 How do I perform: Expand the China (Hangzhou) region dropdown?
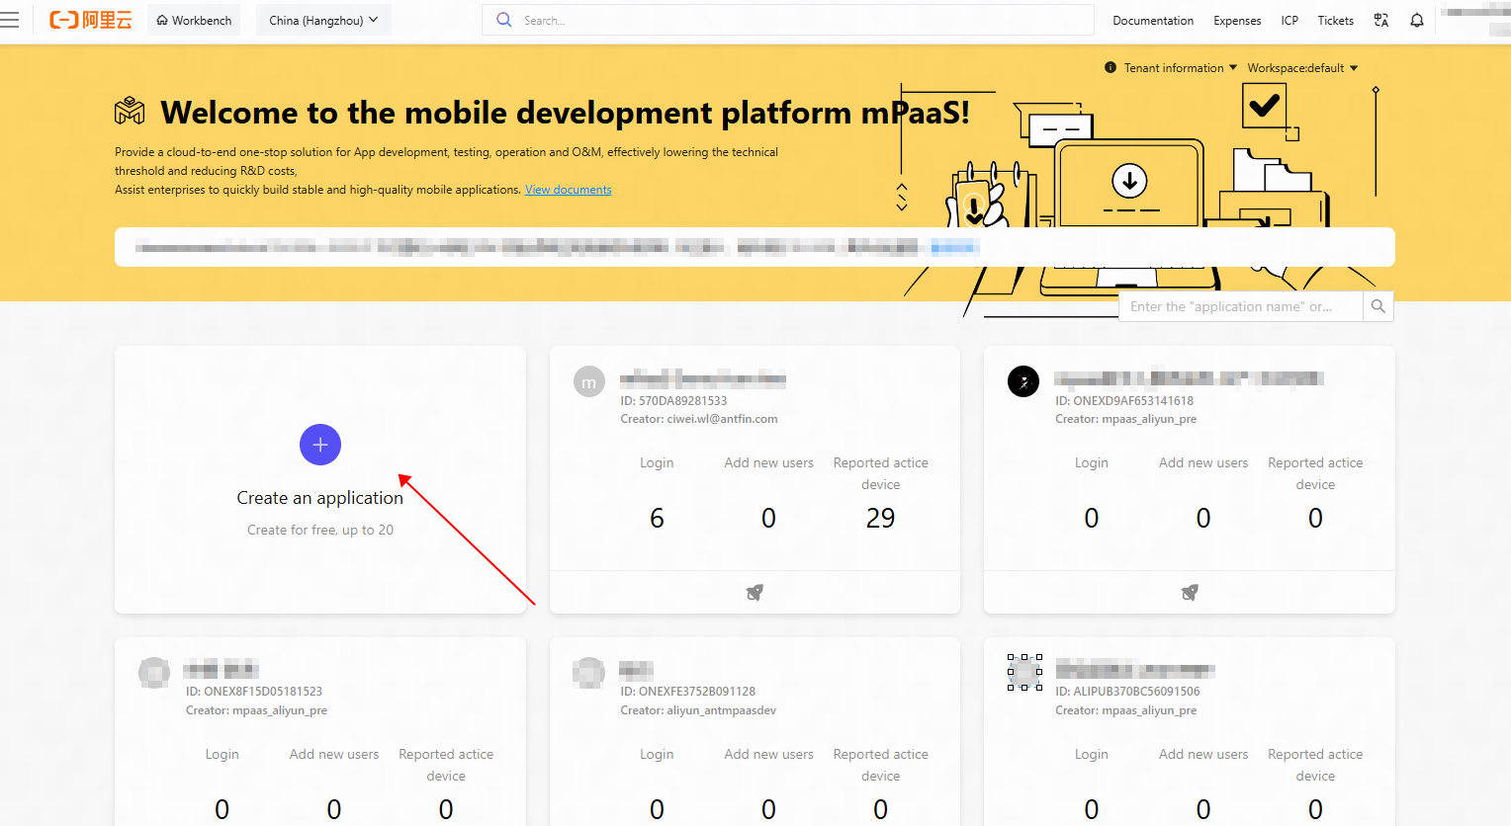point(323,20)
